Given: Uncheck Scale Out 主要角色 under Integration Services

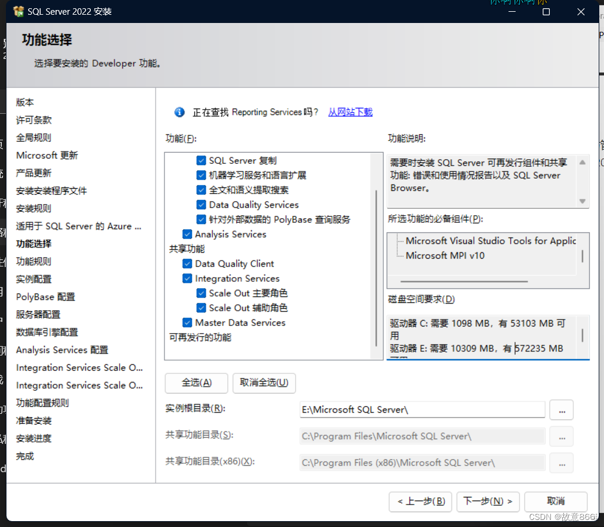Looking at the screenshot, I should click(202, 293).
